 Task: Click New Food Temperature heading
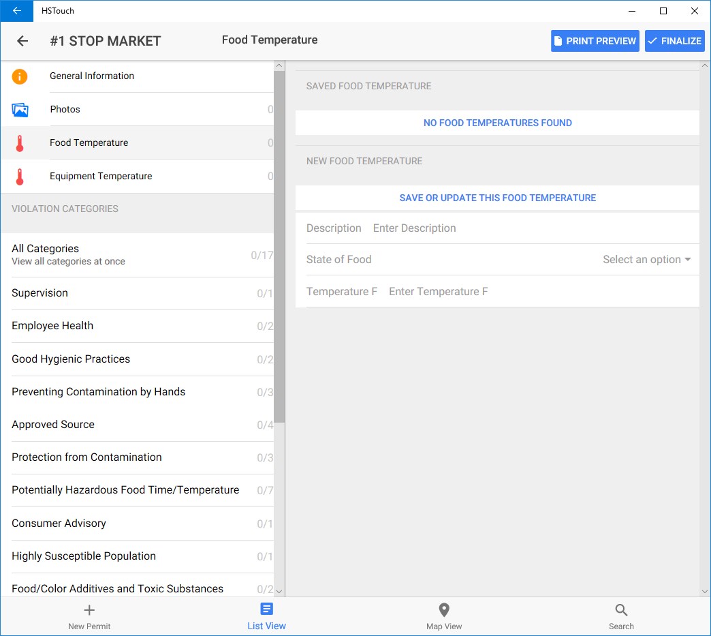click(364, 161)
